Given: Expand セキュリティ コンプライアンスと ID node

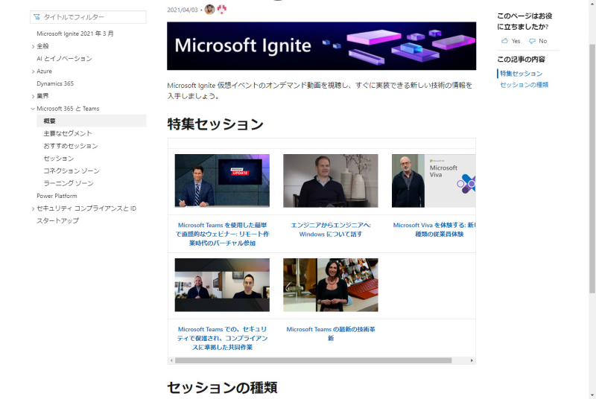Looking at the screenshot, I should 33,208.
